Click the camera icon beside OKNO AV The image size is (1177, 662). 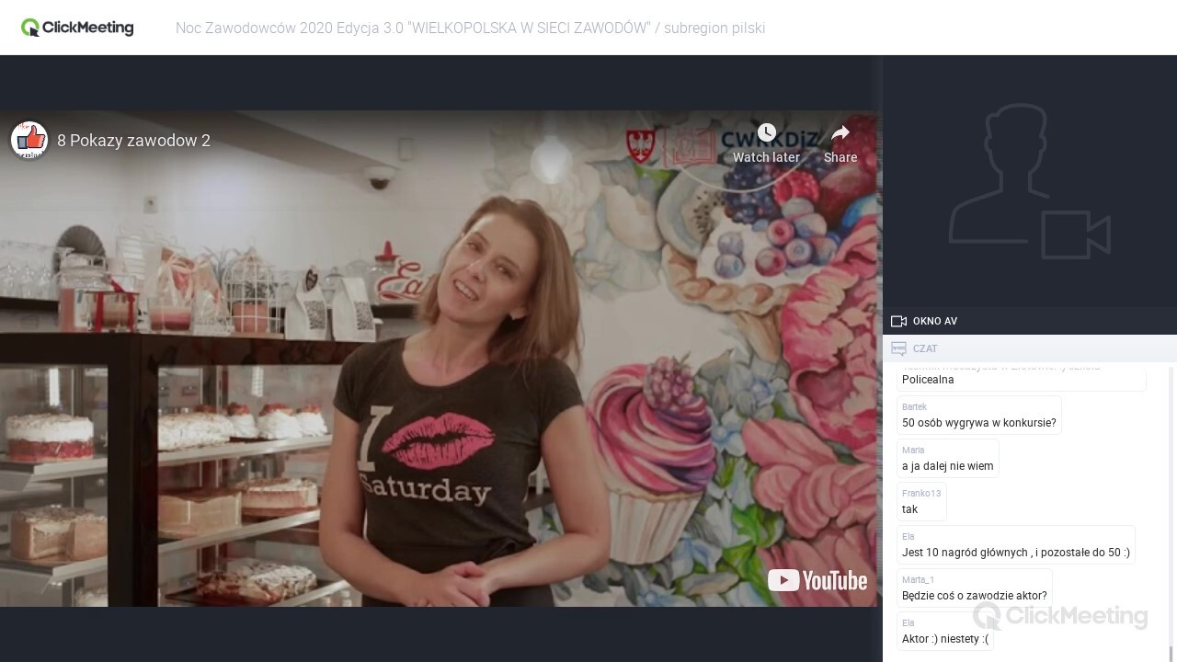[x=898, y=321]
